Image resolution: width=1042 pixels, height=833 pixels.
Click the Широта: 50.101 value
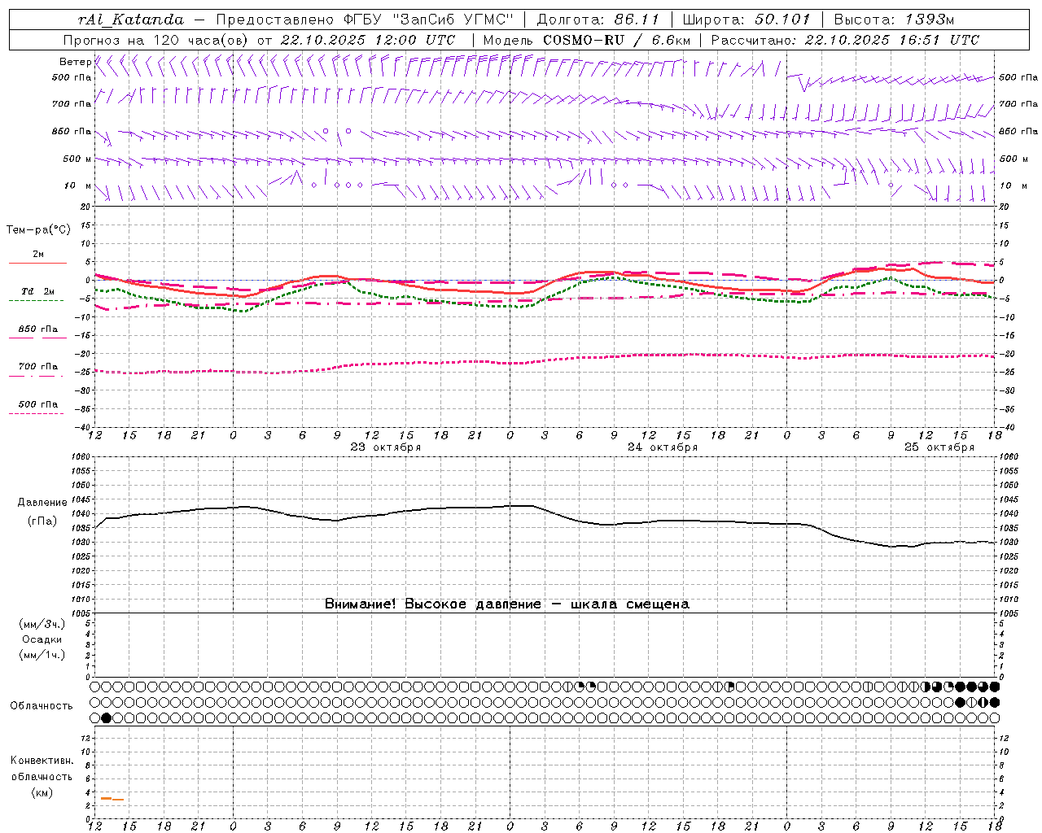pyautogui.click(x=746, y=20)
